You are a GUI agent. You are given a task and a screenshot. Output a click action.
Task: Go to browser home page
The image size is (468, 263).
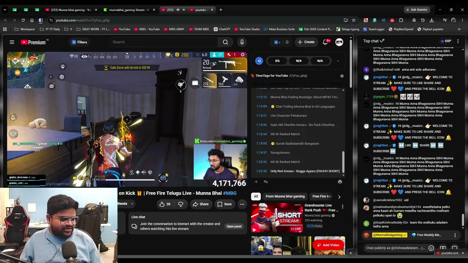click(x=32, y=20)
